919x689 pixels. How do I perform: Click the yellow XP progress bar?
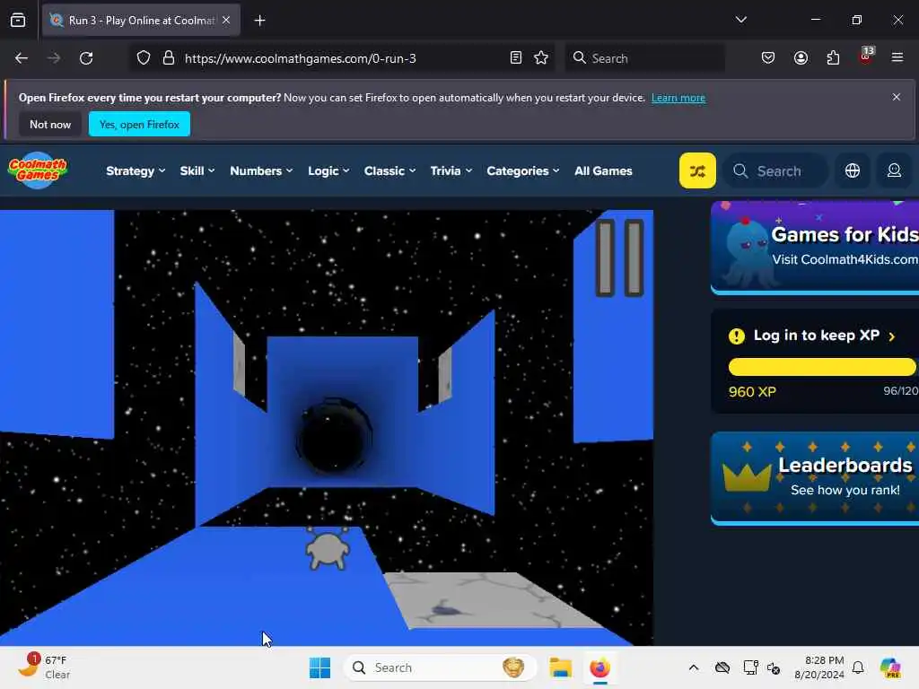click(x=822, y=367)
